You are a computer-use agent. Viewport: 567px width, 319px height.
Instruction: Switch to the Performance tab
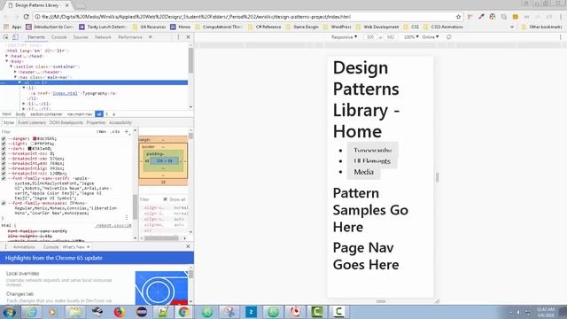[x=130, y=37]
